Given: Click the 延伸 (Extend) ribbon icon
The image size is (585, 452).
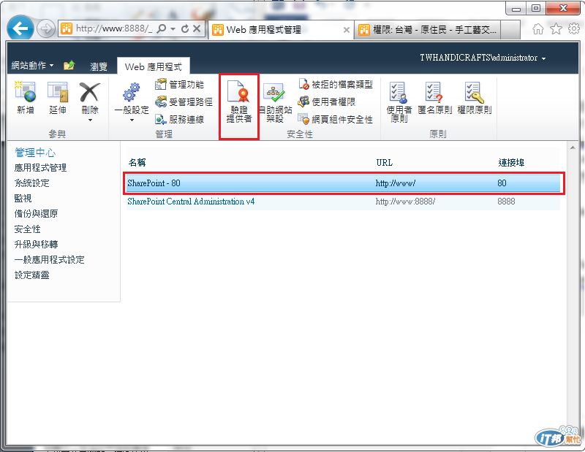Looking at the screenshot, I should coord(58,92).
